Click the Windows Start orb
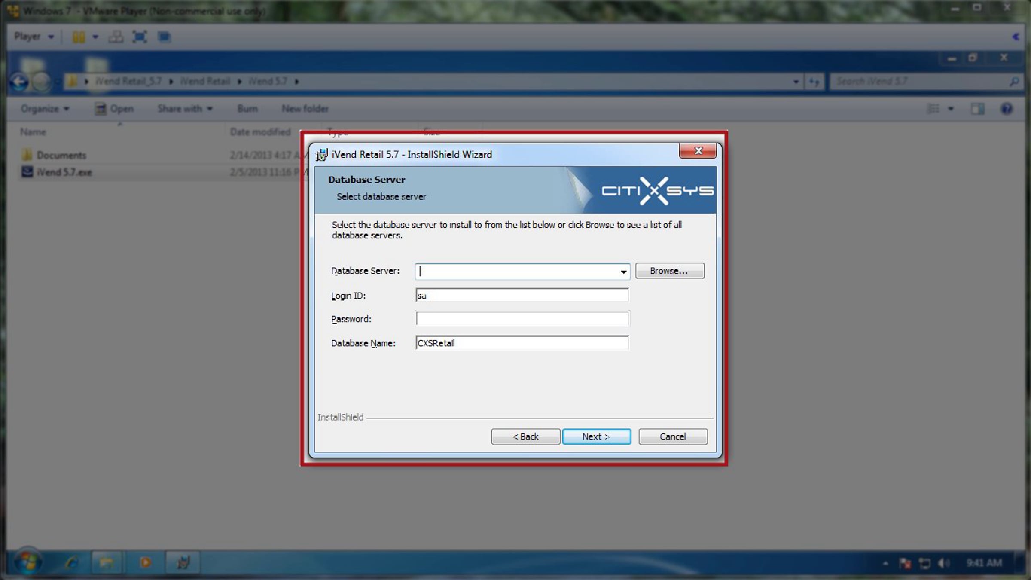Image resolution: width=1031 pixels, height=580 pixels. point(27,562)
